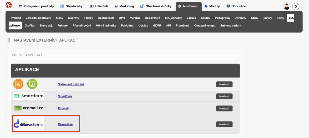Click the red logo in top-left corner

point(9,5)
